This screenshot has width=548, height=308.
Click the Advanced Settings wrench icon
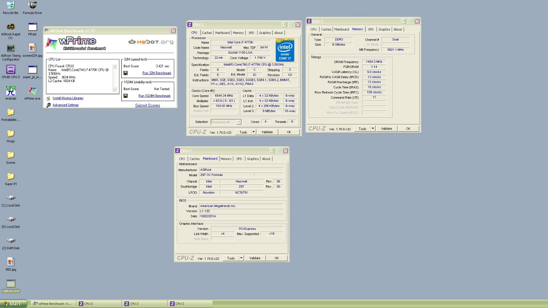click(48, 105)
